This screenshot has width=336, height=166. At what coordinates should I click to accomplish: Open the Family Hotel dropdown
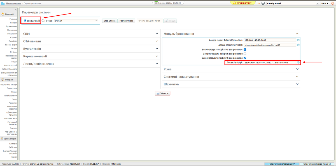tap(292, 3)
